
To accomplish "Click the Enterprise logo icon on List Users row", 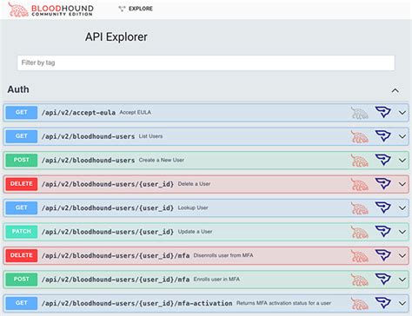I will (383, 136).
